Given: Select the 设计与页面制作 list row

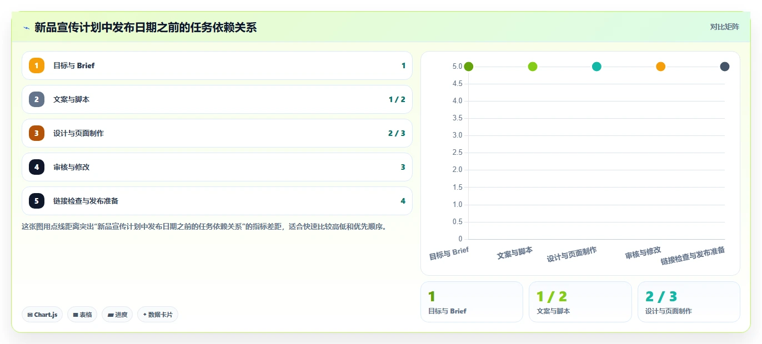Looking at the screenshot, I should pyautogui.click(x=217, y=133).
